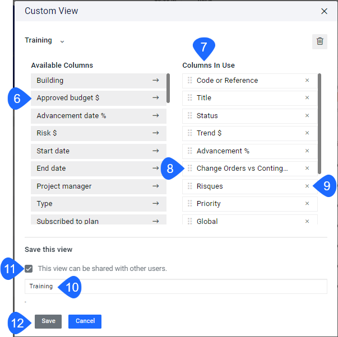The width and height of the screenshot is (338, 337).
Task: Select the Global column label
Action: 207,221
